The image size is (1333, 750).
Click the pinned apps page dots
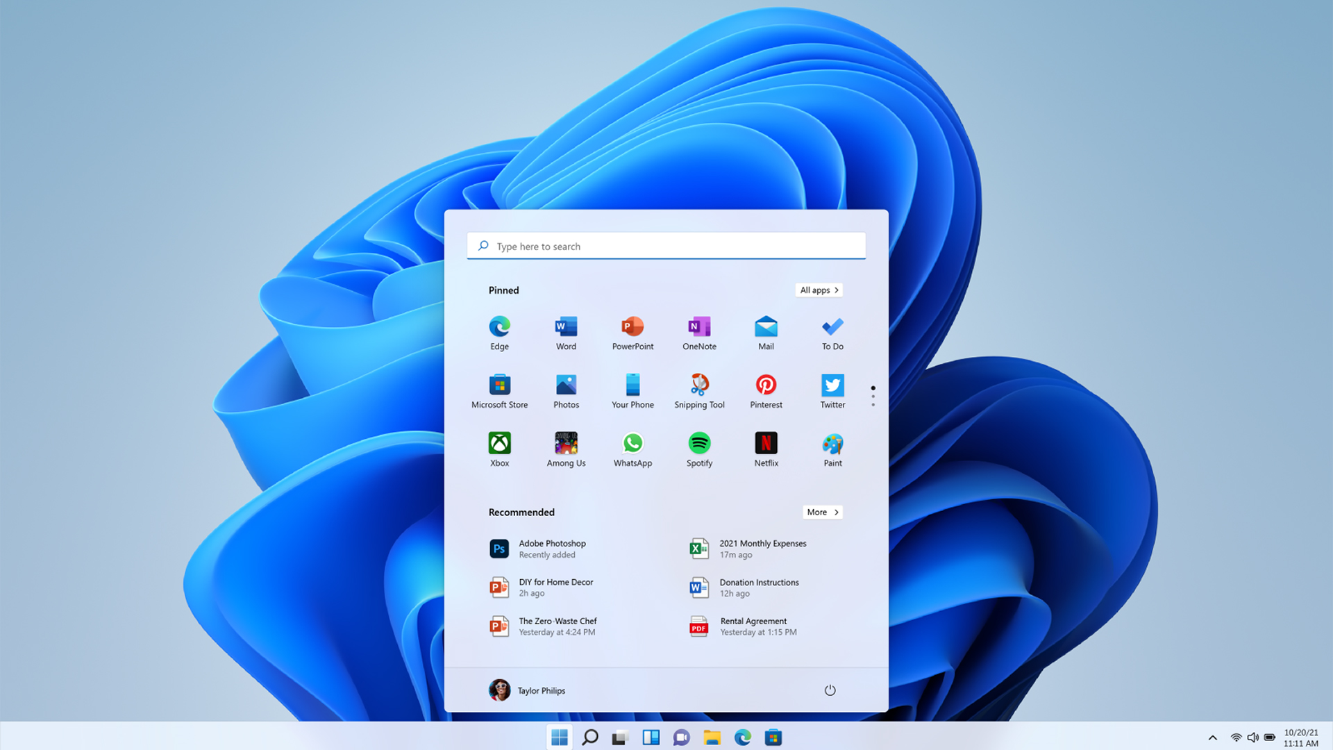[x=873, y=394]
